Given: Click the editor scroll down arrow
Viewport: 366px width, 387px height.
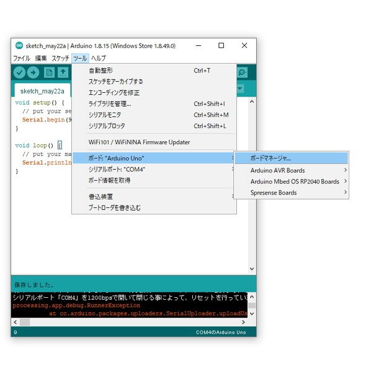Looking at the screenshot, I should click(252, 269).
